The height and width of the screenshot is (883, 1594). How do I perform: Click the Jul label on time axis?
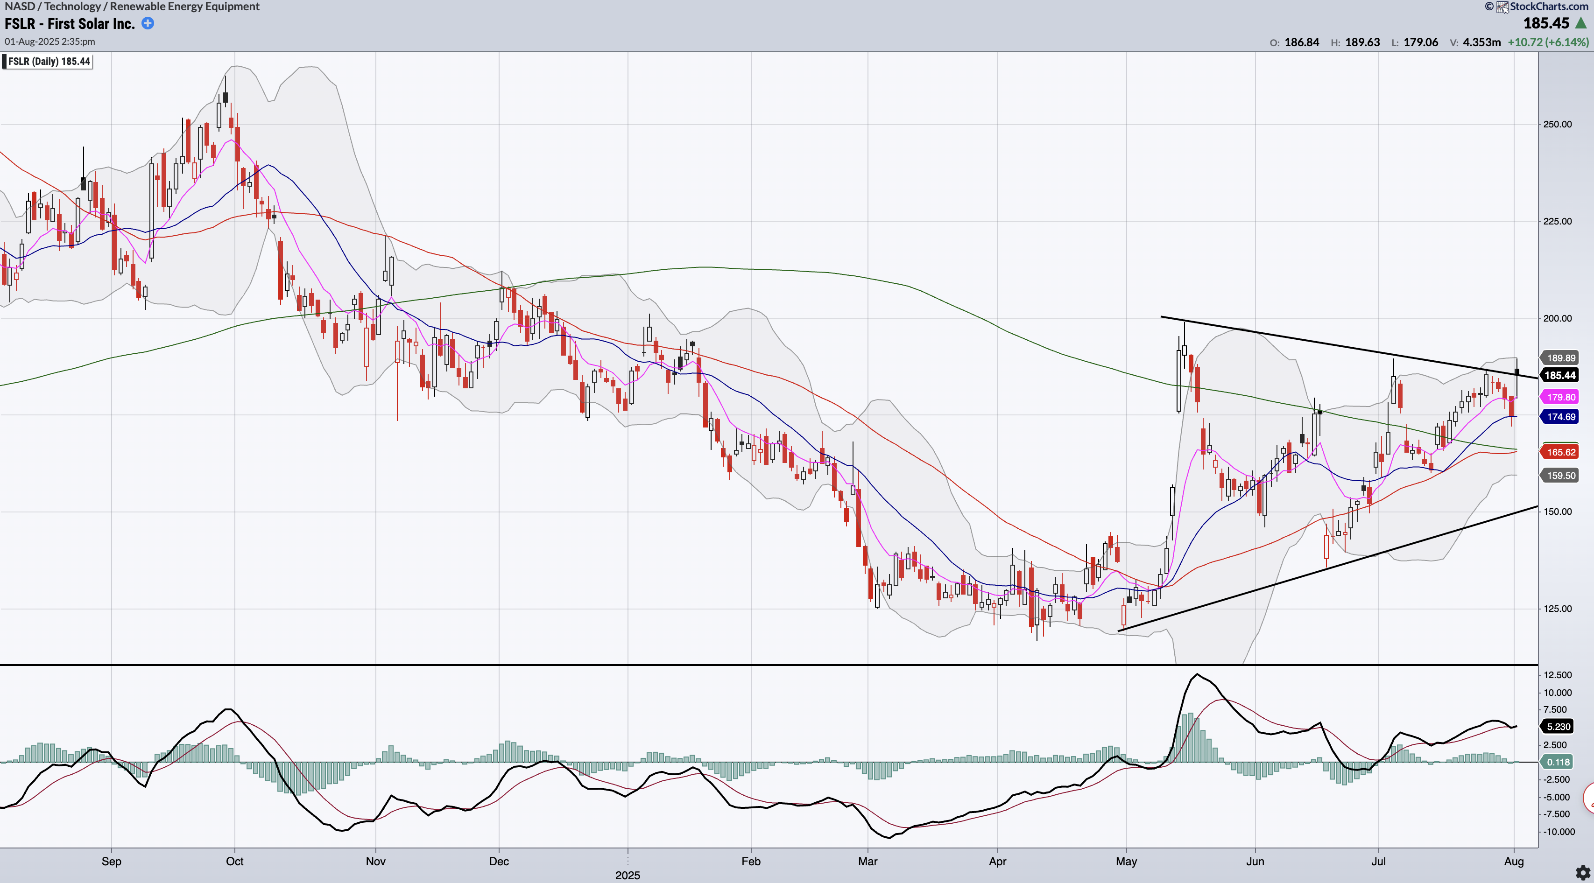1378,862
